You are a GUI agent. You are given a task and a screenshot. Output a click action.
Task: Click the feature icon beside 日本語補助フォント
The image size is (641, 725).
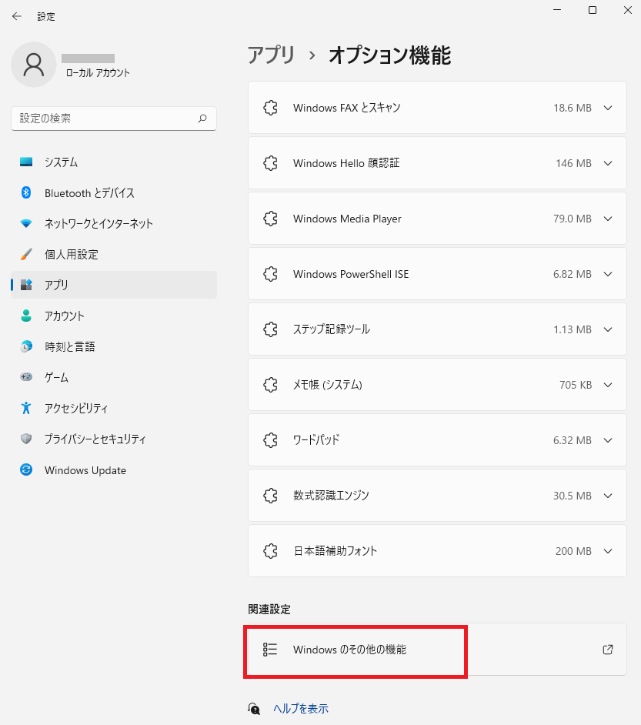[270, 551]
